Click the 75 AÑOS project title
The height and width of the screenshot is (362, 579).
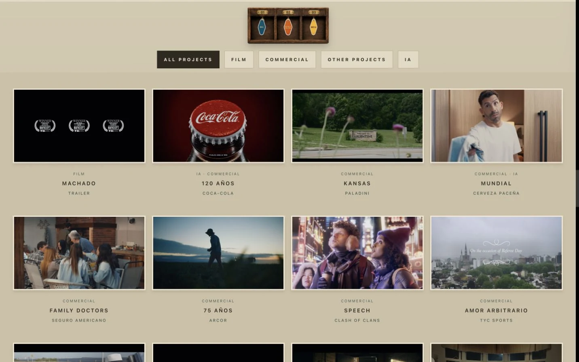(218, 310)
